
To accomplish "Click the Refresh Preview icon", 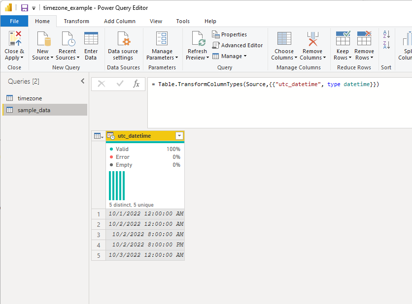I will point(199,38).
